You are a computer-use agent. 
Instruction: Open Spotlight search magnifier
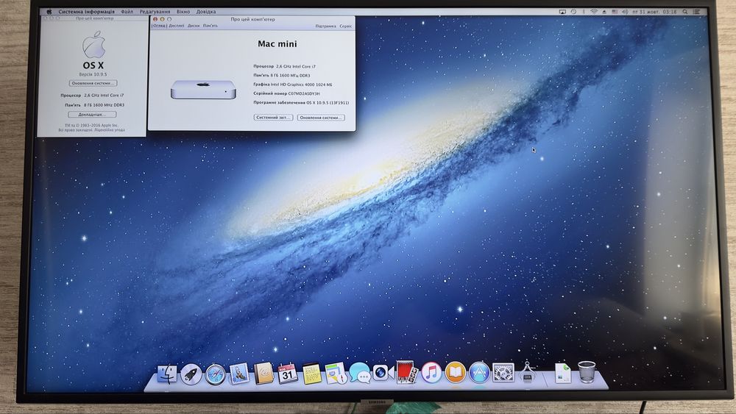(x=685, y=12)
